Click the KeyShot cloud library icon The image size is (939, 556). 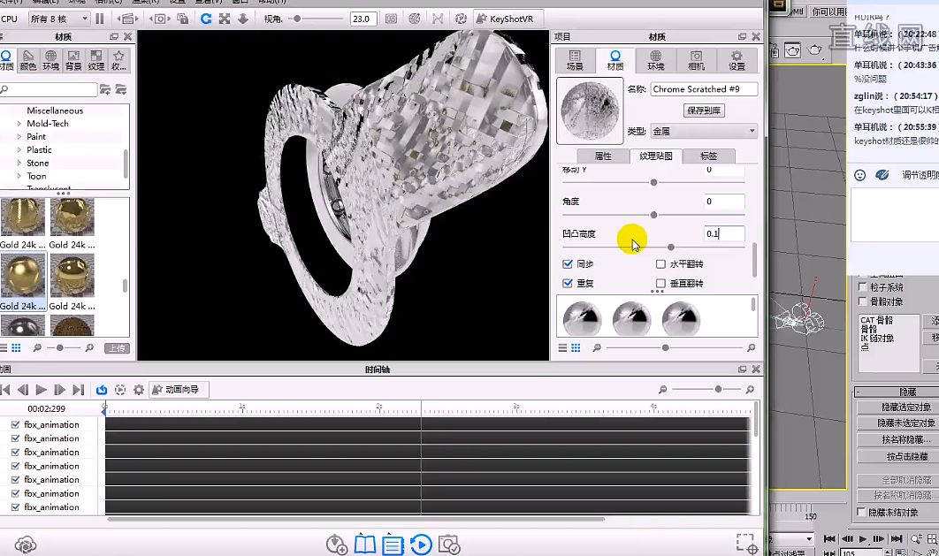tap(25, 545)
